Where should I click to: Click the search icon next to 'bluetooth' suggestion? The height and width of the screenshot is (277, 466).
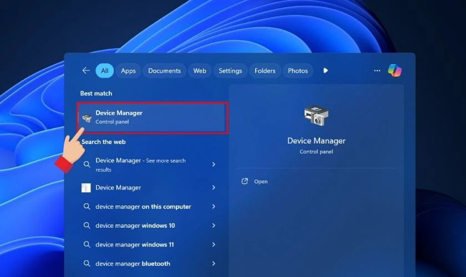pyautogui.click(x=87, y=263)
